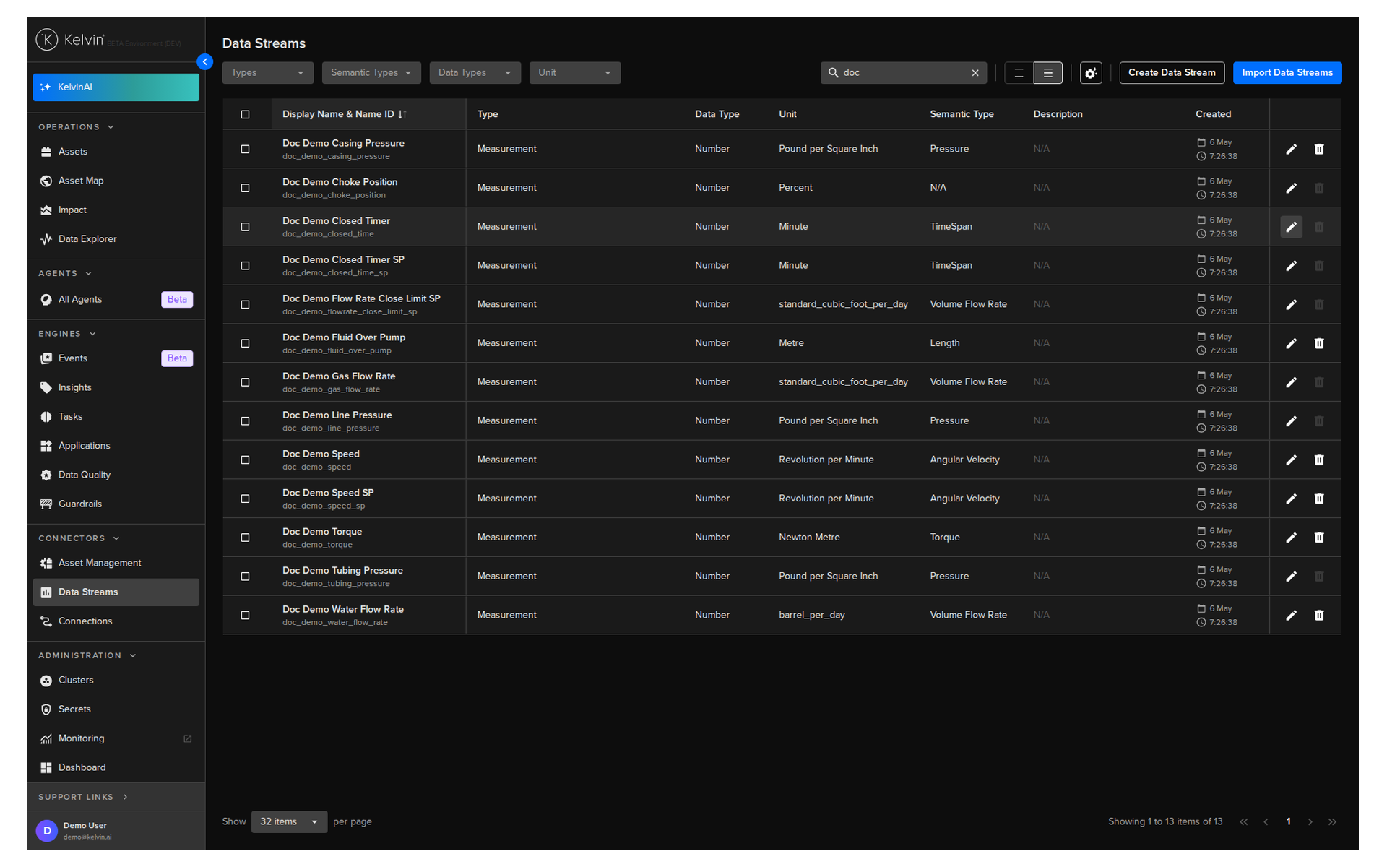Image resolution: width=1387 pixels, height=867 pixels.
Task: Click the pencil icon for Doc Demo Closed Timer
Action: coord(1291,227)
